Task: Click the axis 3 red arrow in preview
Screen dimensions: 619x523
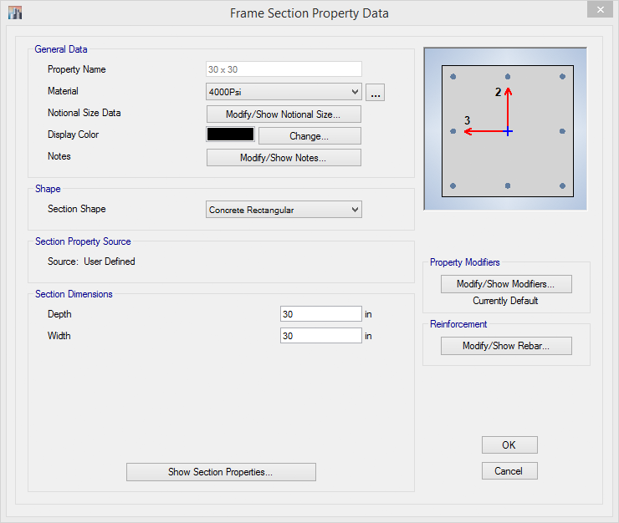Action: click(x=486, y=131)
